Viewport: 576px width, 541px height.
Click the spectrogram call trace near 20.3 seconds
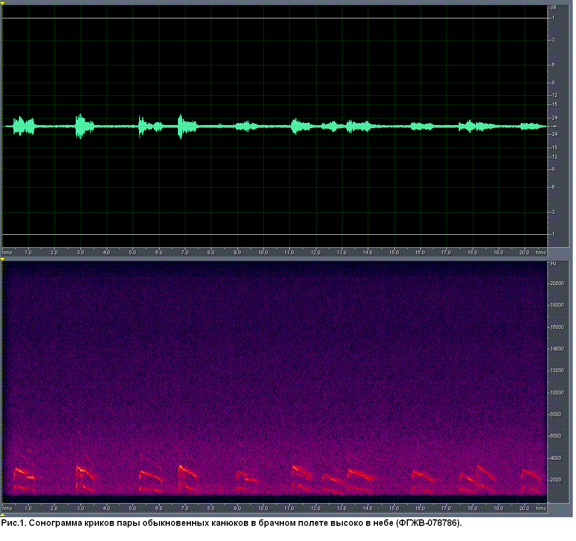[x=531, y=481]
